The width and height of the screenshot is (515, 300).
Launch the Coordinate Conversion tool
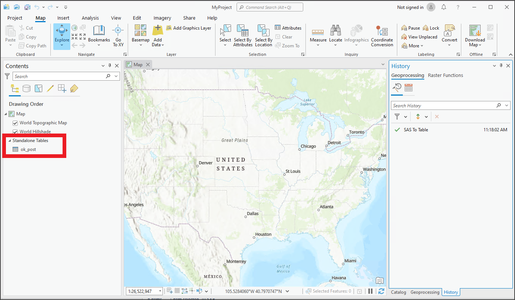(x=382, y=36)
